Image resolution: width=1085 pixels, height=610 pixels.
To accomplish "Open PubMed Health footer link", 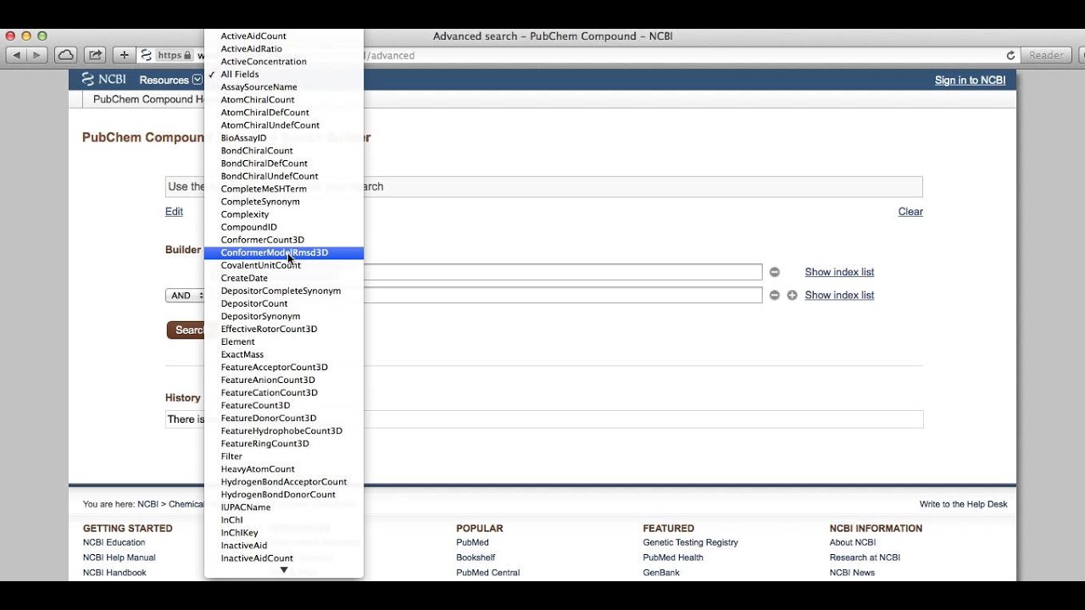I will (x=673, y=557).
